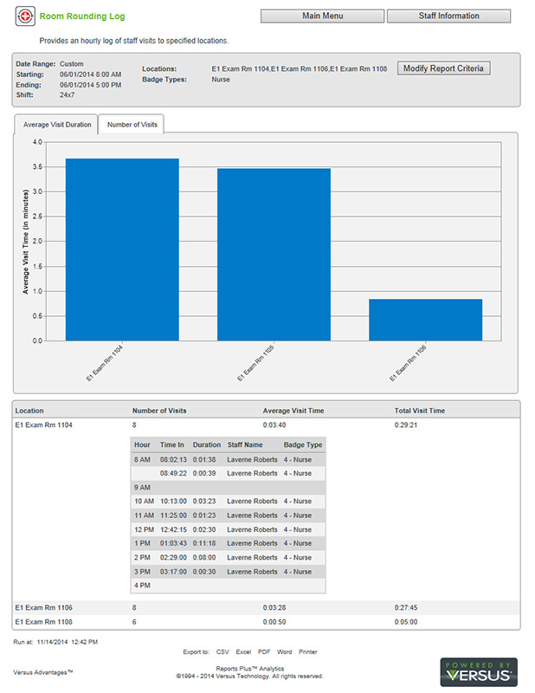Export the report as PDF
Viewport: 535px width, 693px height.
pyautogui.click(x=264, y=651)
